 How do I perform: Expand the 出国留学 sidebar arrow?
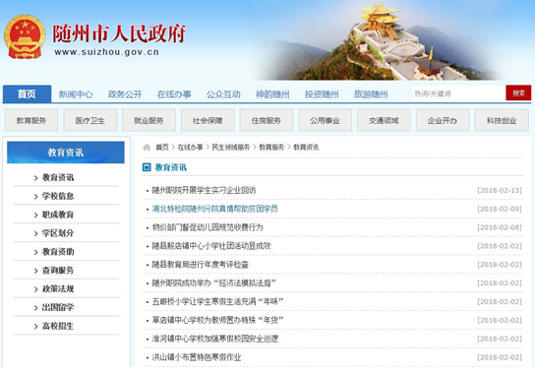coord(35,308)
